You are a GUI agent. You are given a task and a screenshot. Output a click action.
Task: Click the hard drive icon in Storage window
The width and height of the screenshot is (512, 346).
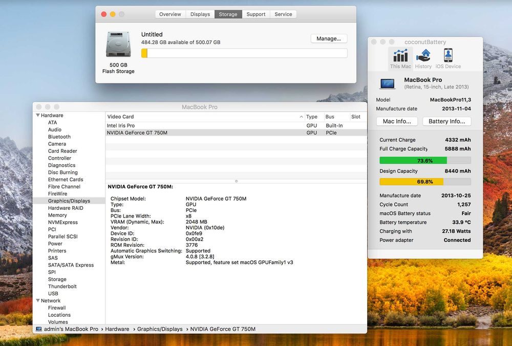[x=118, y=44]
